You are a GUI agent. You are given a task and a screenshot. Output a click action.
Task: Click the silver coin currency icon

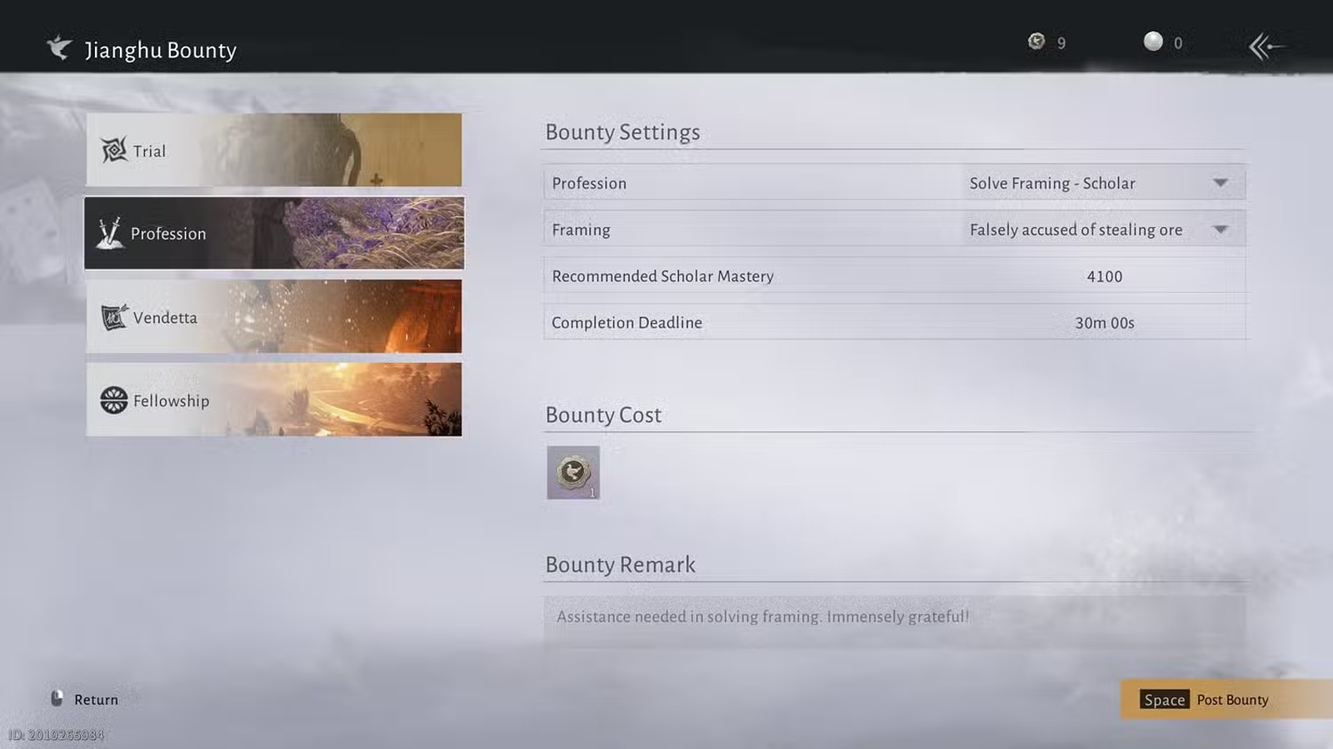click(x=1153, y=42)
